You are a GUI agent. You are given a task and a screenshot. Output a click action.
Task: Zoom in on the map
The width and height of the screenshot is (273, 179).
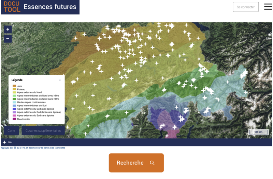click(8, 30)
